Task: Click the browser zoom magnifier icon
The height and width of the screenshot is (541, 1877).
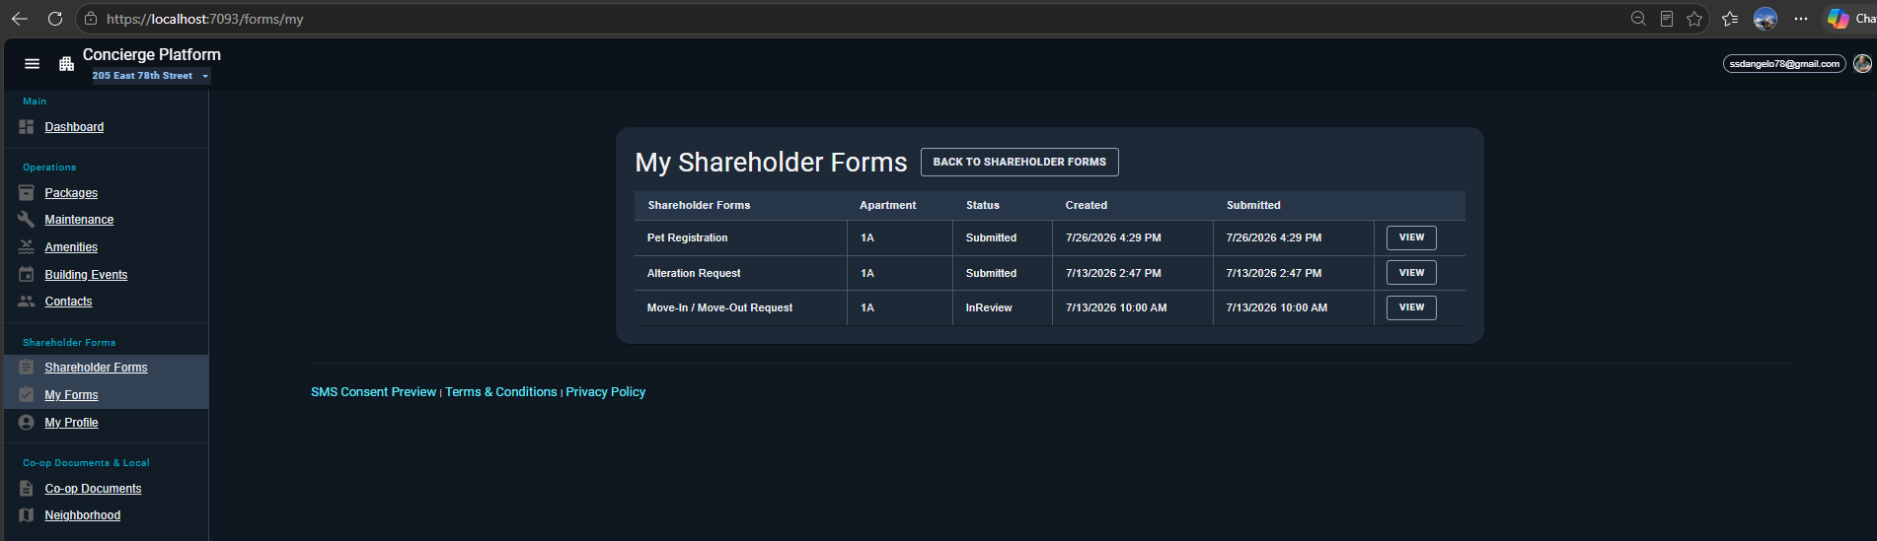Action: point(1638,19)
